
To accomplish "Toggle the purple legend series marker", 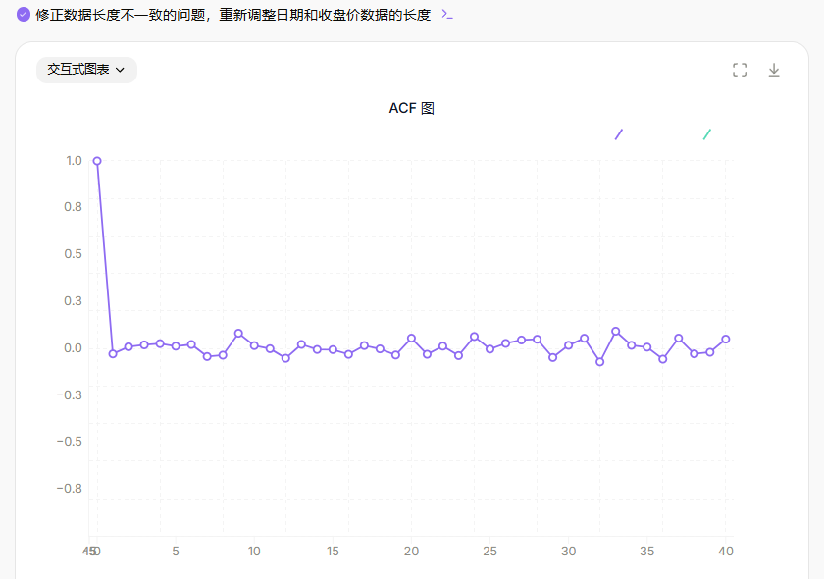I will pos(619,134).
